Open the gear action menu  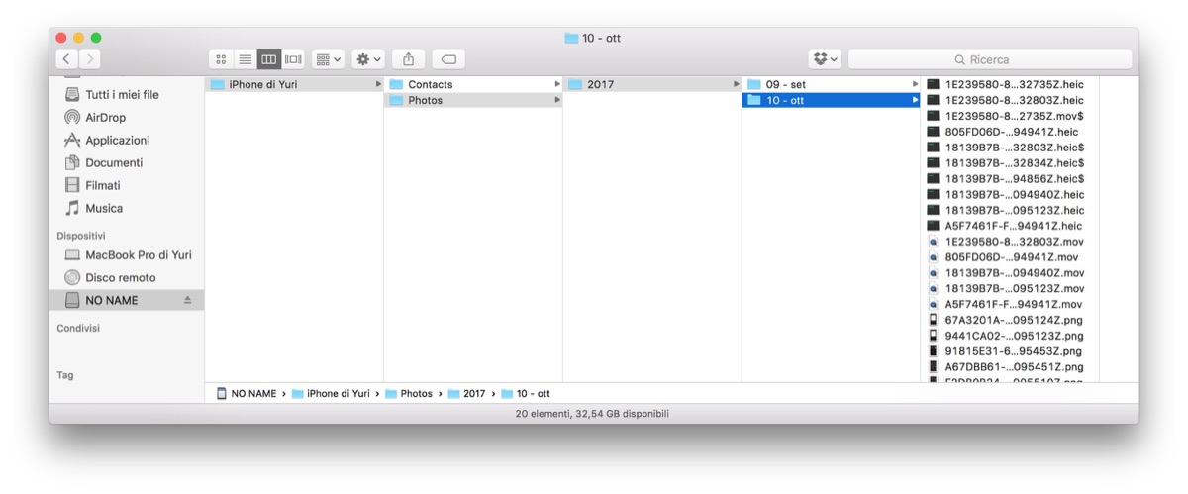[x=369, y=59]
